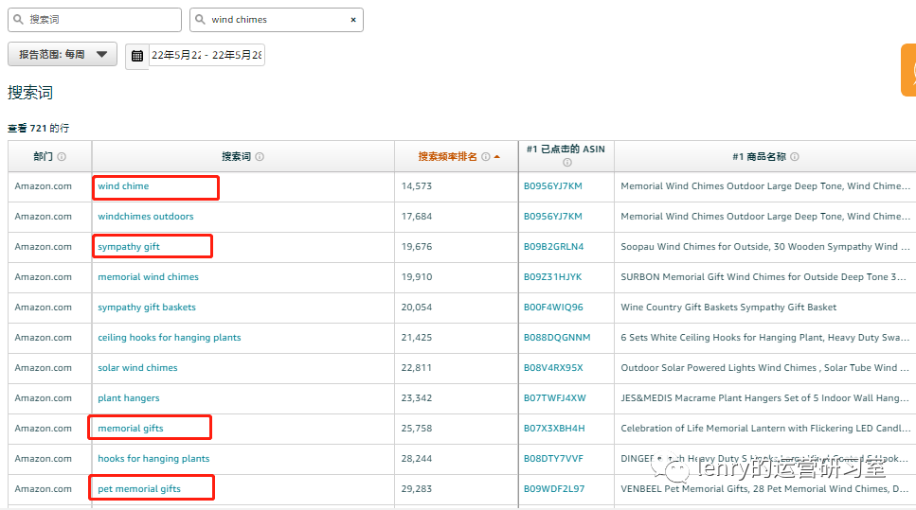This screenshot has width=916, height=510.
Task: Open ASIN link B088DQGNNM
Action: (557, 338)
